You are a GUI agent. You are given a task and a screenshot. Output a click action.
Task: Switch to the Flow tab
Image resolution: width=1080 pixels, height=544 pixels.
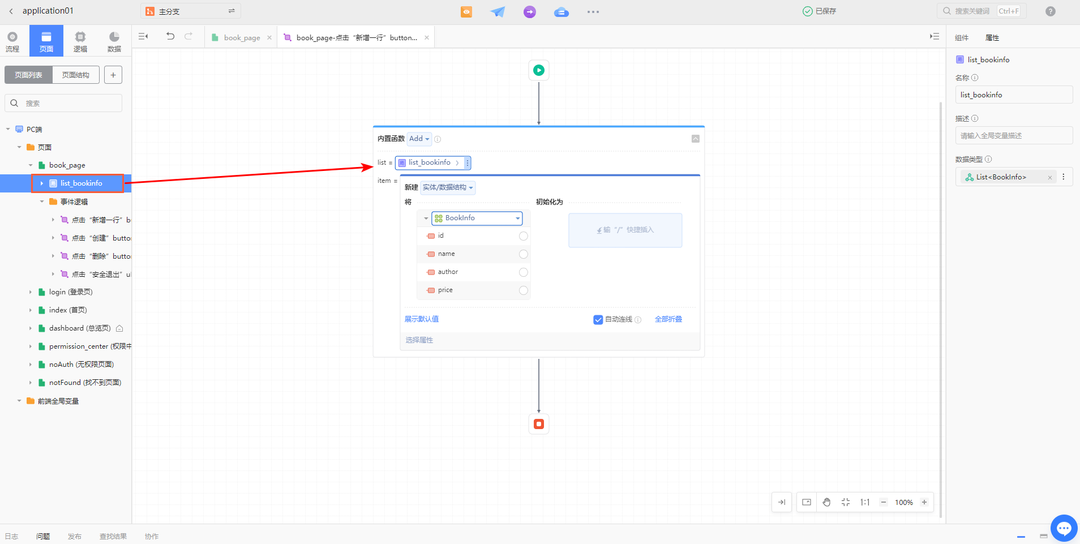tap(12, 41)
